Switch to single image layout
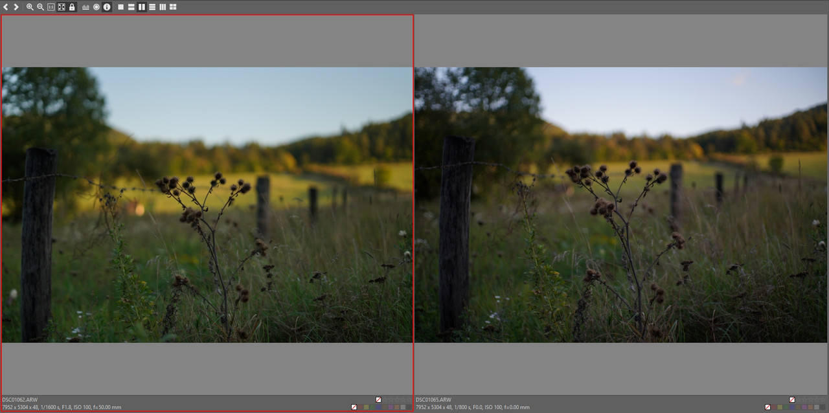This screenshot has width=829, height=413. pos(120,6)
